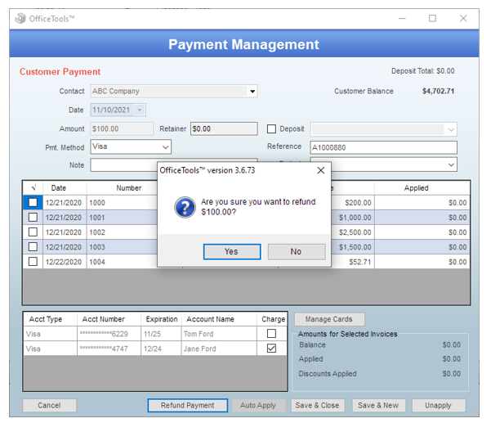Click the Customer Balance value $4,702.71
This screenshot has height=432, width=491.
click(x=438, y=92)
